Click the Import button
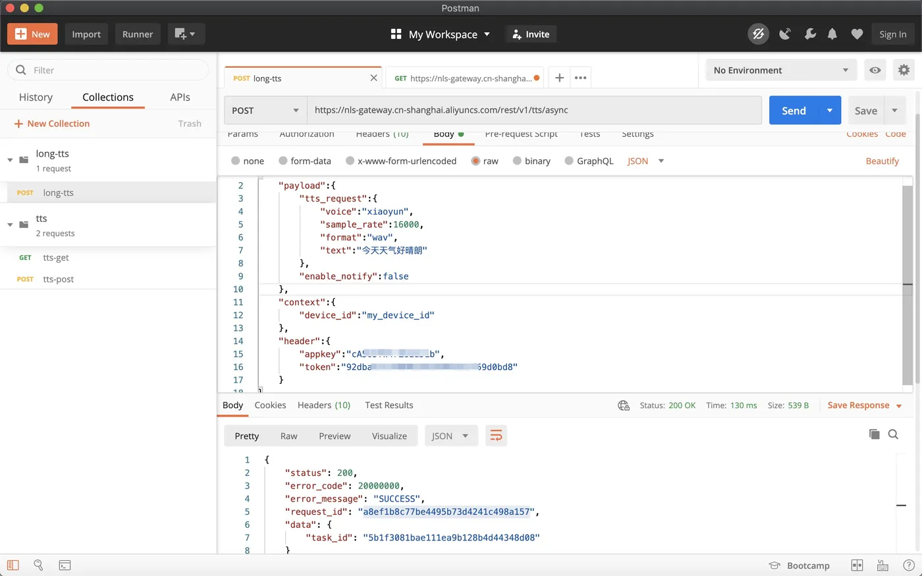This screenshot has width=922, height=576. point(86,34)
